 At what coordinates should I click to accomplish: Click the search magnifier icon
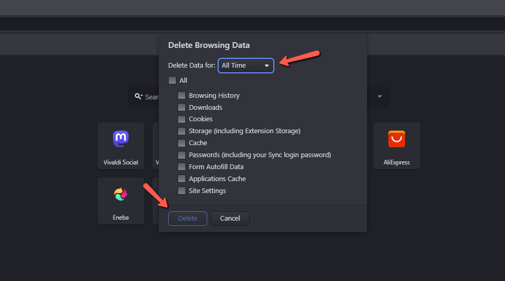point(138,96)
